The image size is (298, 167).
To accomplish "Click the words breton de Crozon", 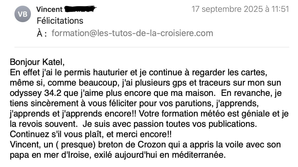I will pos(132,145).
